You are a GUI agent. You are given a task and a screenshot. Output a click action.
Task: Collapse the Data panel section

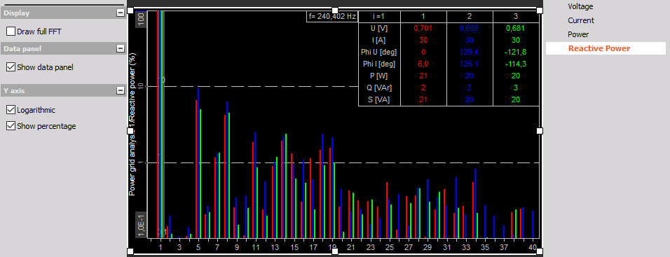(120, 48)
